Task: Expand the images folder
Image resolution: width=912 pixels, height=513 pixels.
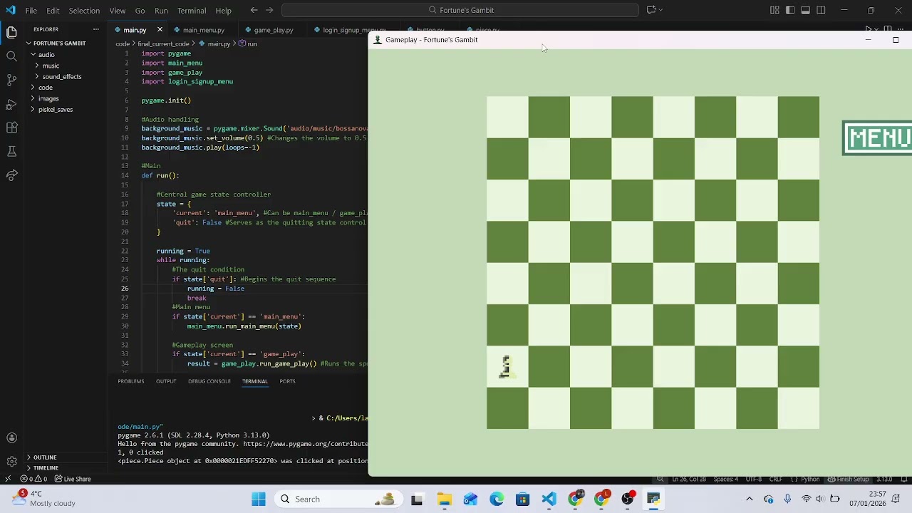Action: point(48,98)
